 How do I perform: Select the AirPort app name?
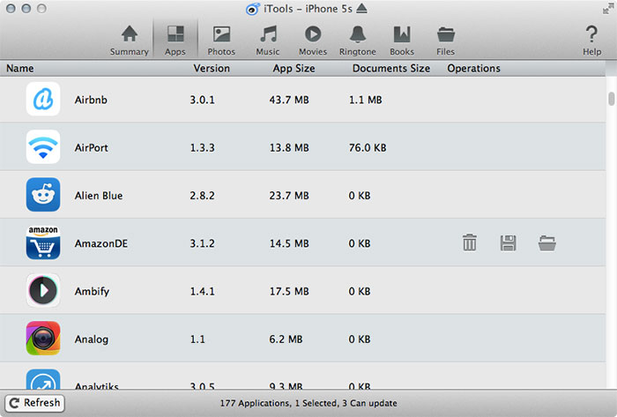92,148
